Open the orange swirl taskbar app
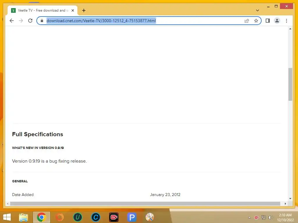Image resolution: width=298 pixels, height=223 pixels. 59,217
